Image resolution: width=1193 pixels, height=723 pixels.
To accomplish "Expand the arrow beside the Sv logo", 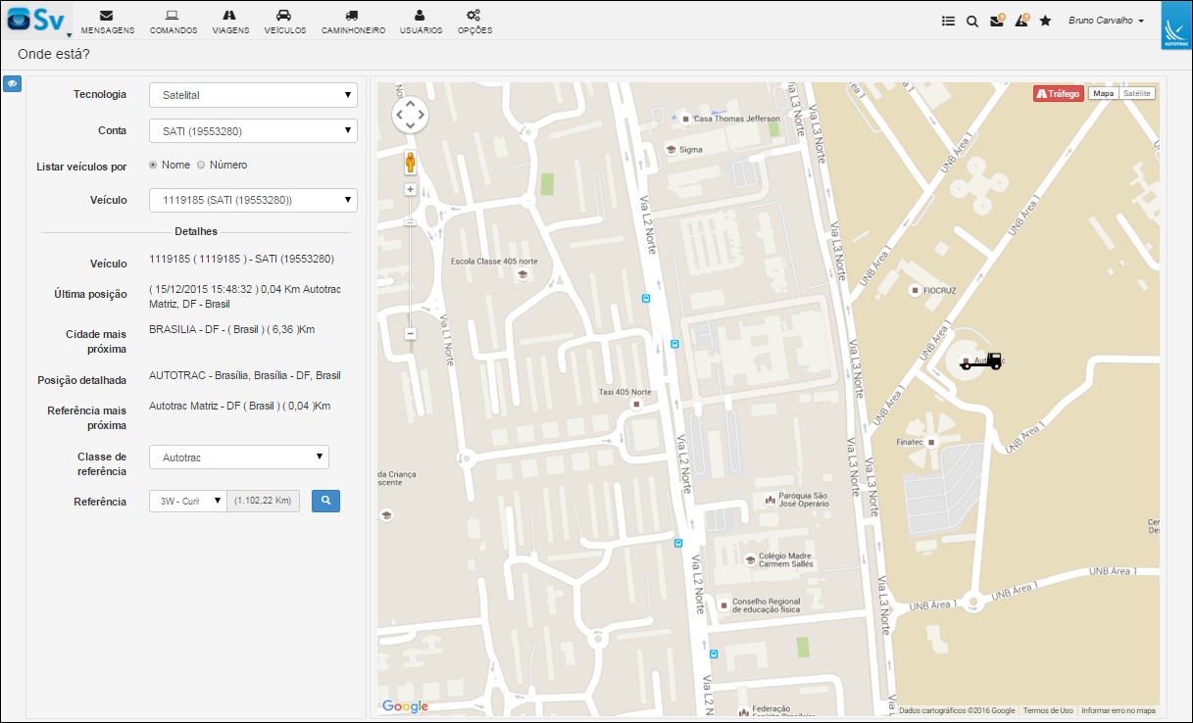I will coord(70,34).
